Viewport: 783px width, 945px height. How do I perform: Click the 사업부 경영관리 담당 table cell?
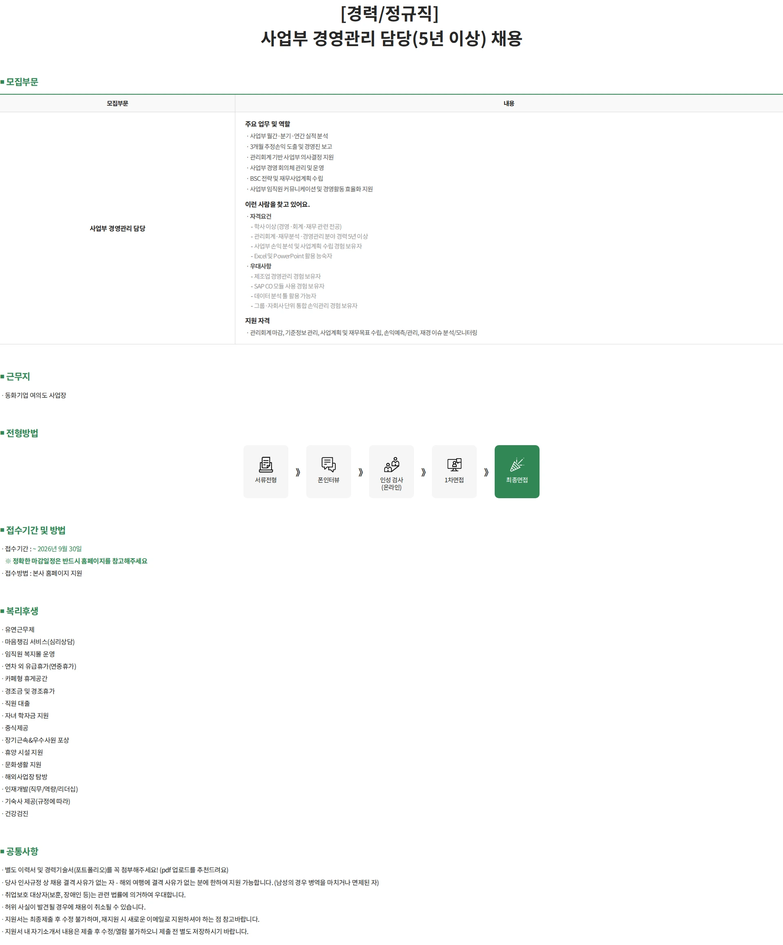pos(117,228)
